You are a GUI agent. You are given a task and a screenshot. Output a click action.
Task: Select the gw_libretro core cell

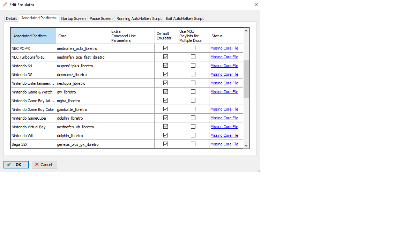click(x=83, y=92)
